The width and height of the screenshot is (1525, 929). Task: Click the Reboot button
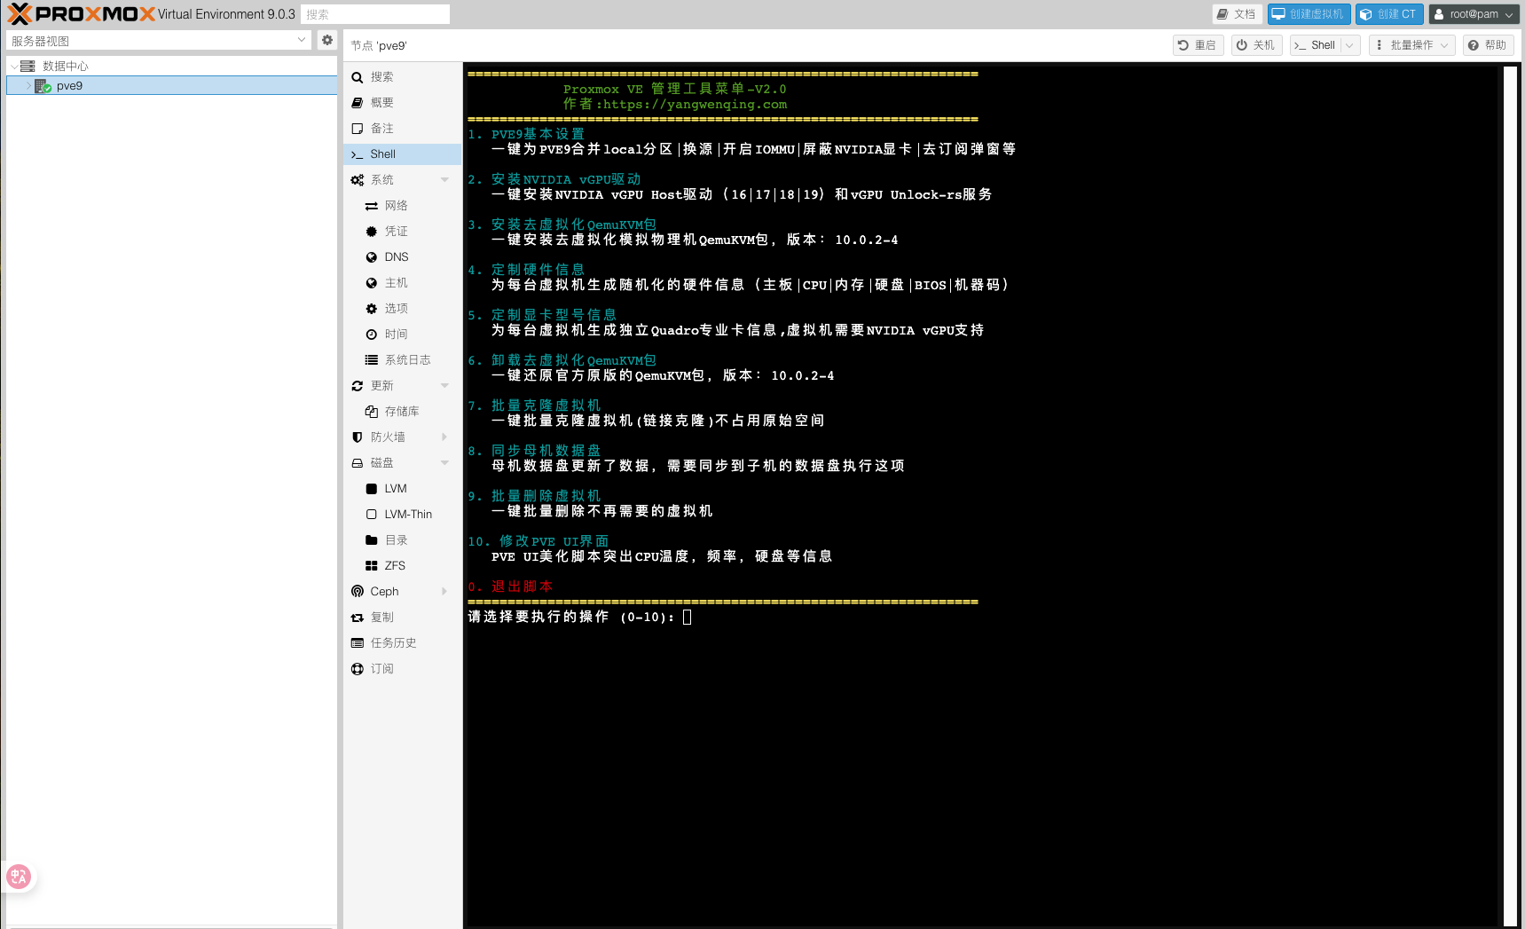(1198, 45)
